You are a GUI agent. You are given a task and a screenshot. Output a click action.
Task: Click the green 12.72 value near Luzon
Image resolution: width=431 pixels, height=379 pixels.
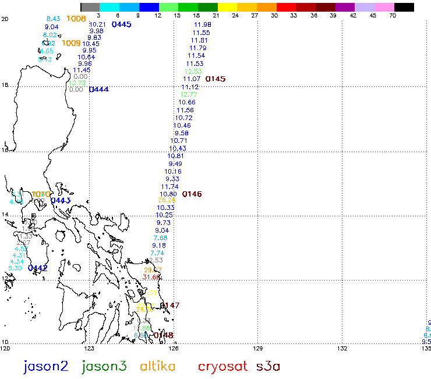pyautogui.click(x=77, y=83)
